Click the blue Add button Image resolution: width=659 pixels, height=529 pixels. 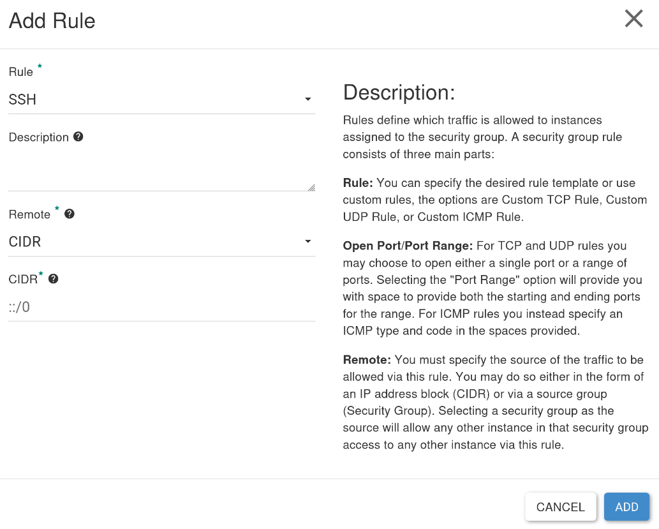coord(626,507)
